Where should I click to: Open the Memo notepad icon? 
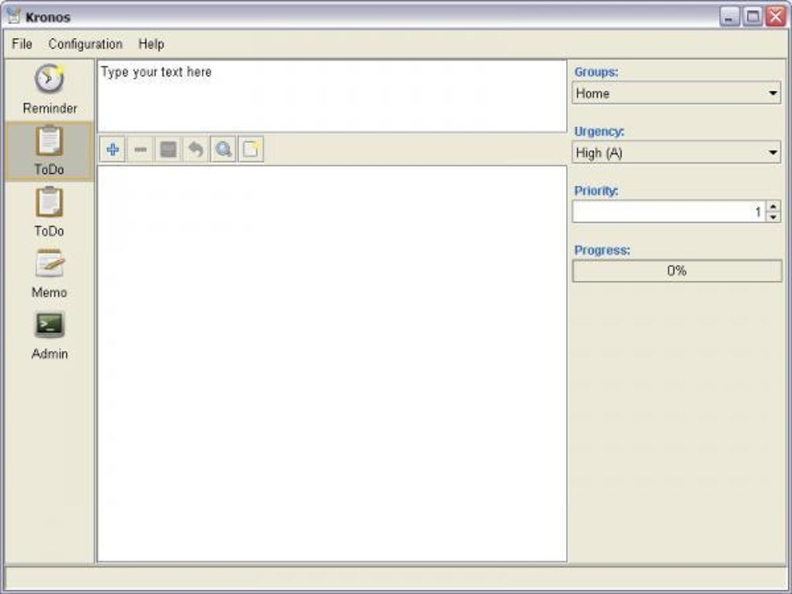point(50,263)
